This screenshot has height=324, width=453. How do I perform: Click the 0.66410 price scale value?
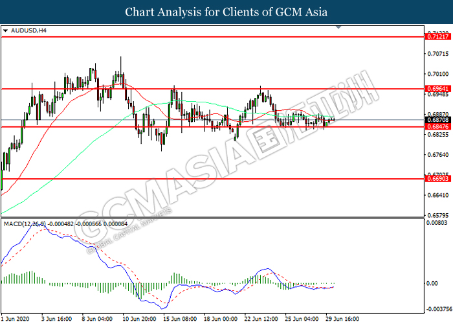point(438,195)
